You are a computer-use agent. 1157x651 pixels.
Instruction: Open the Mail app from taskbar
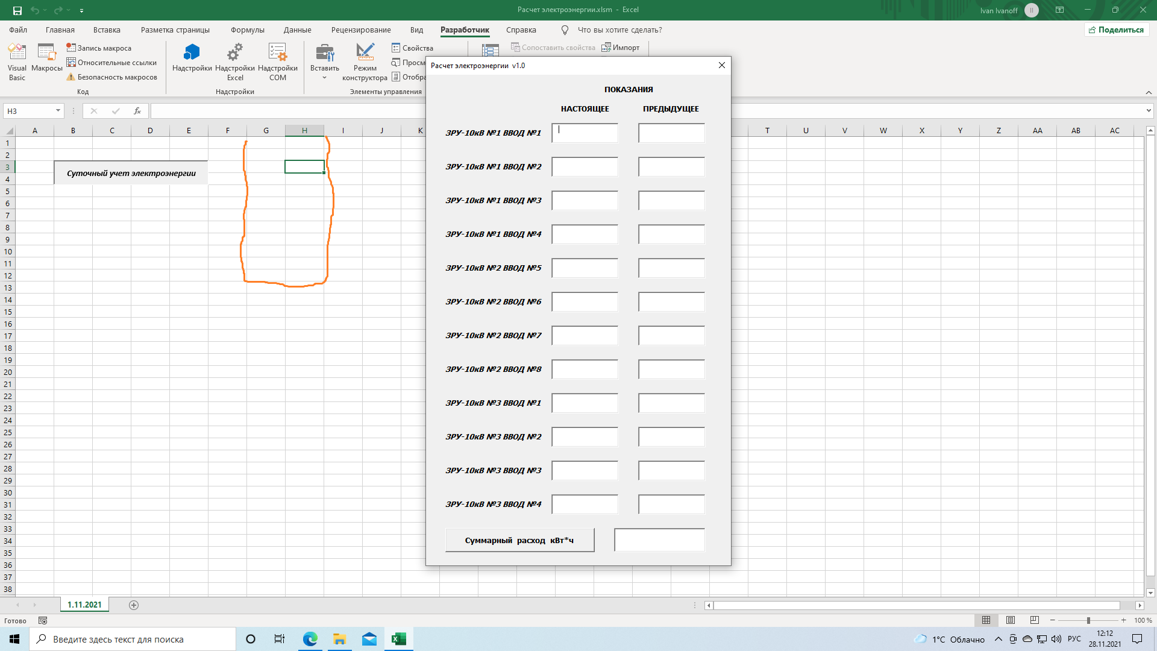point(369,639)
